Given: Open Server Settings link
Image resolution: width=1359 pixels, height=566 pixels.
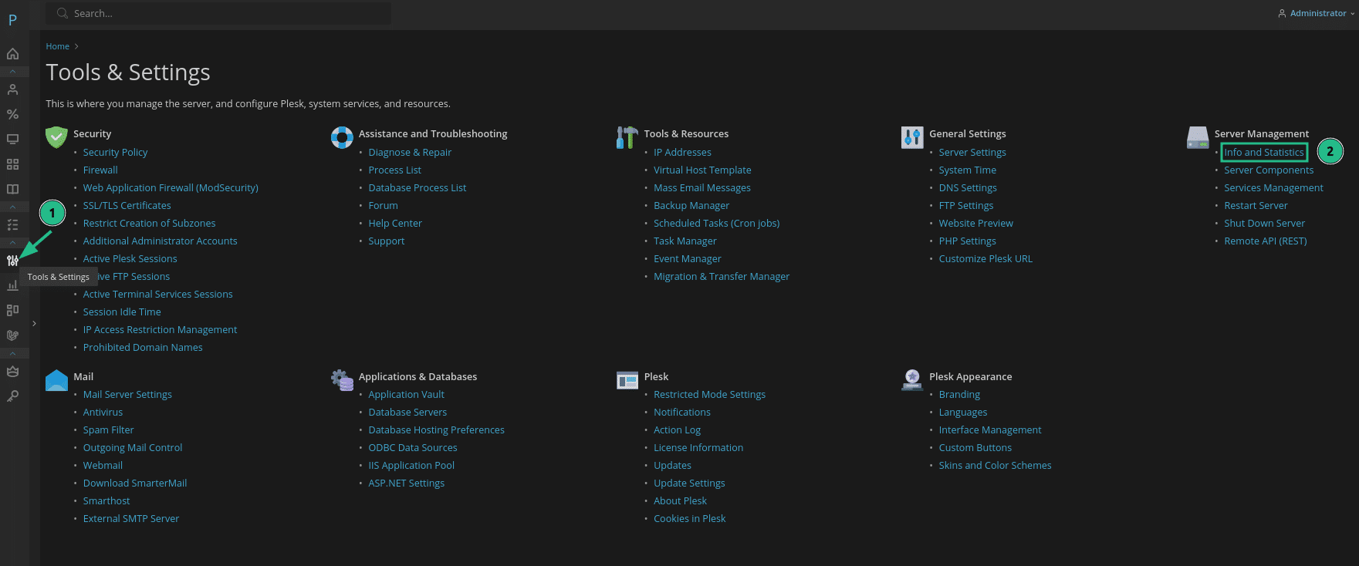Looking at the screenshot, I should (972, 153).
